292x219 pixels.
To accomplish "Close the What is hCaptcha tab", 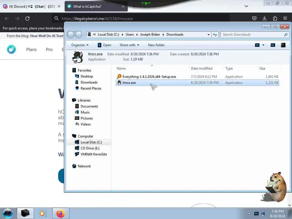I will pyautogui.click(x=123, y=6).
